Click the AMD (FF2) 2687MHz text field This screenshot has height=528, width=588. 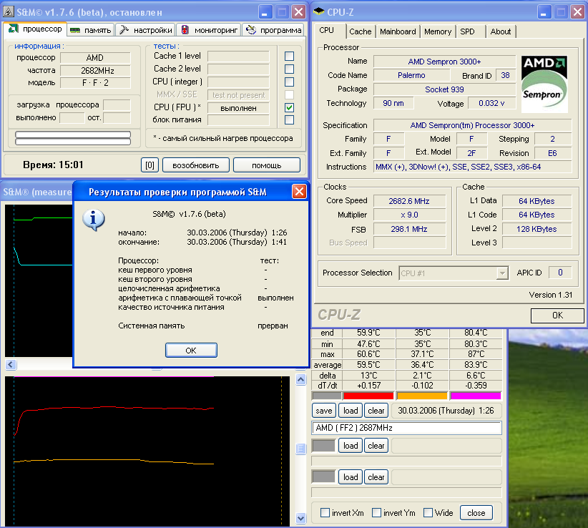406,428
